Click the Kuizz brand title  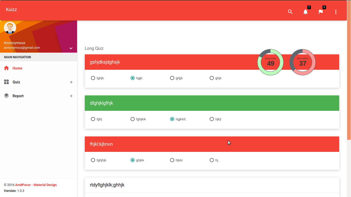(x=11, y=9)
